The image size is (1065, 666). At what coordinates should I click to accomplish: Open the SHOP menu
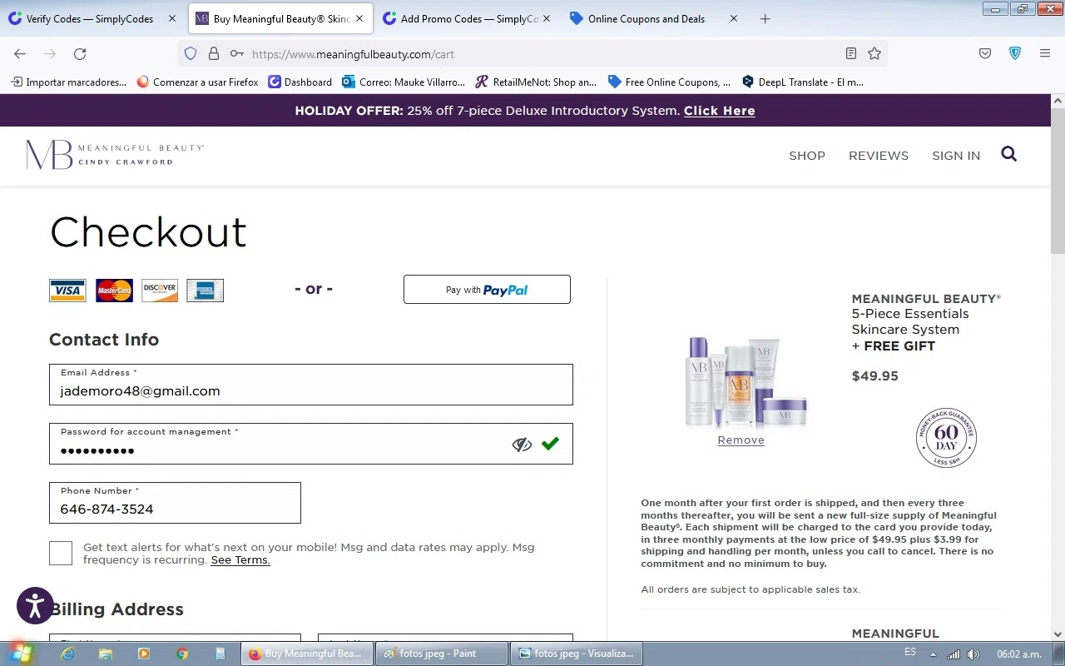coord(807,156)
